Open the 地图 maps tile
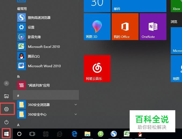Viewport: 182px width, 139px height. click(176, 69)
